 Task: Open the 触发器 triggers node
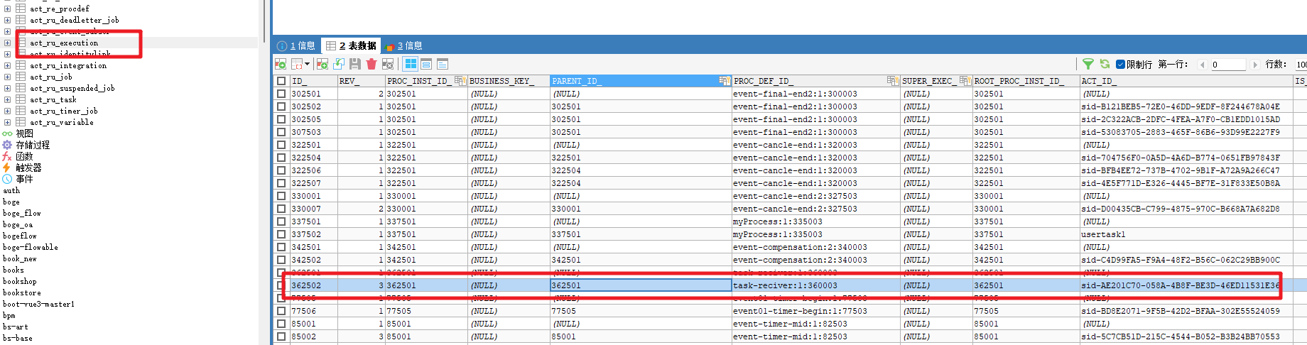point(28,168)
